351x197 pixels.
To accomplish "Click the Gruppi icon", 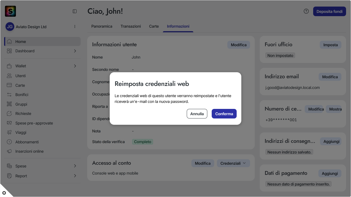I will click(x=9, y=104).
